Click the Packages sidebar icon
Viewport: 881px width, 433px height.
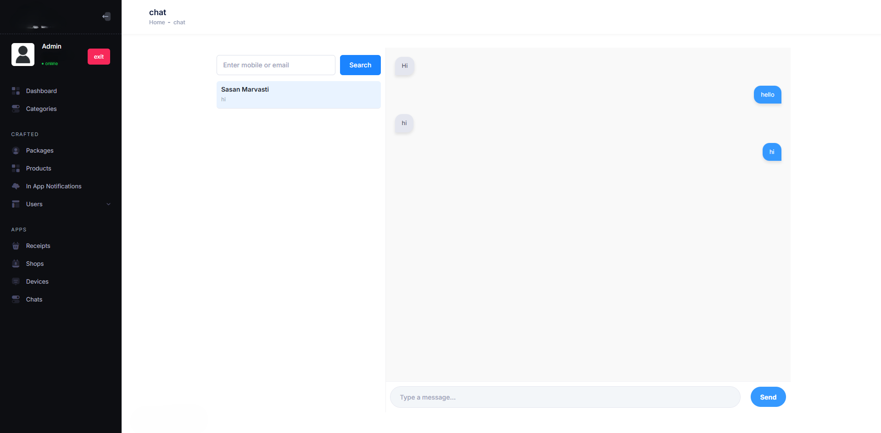[x=16, y=151]
